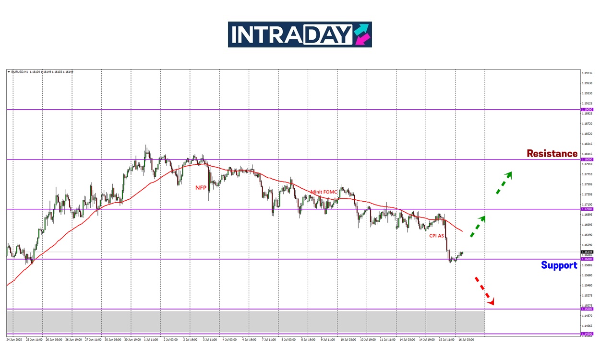600x343 pixels.
Task: Expand the triangle beside EURUSD,H1 label
Action: [x=9, y=72]
